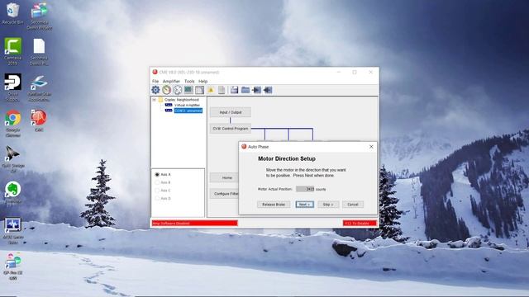Open Basic Setup via blue gear icon
The height and width of the screenshot is (297, 529).
point(155,90)
